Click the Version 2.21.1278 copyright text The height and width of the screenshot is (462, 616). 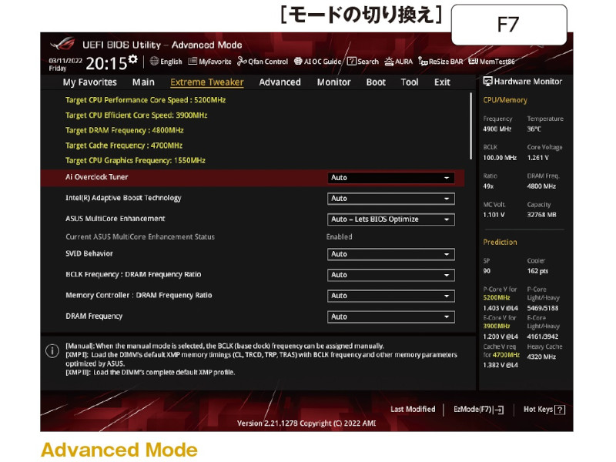click(306, 423)
